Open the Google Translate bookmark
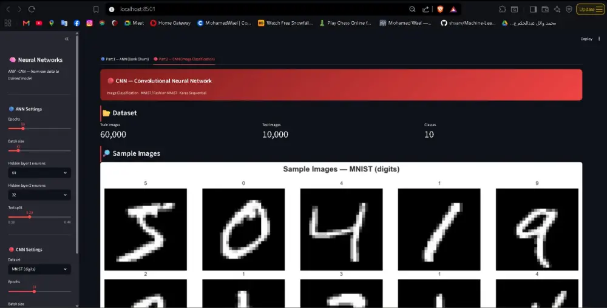 64,23
